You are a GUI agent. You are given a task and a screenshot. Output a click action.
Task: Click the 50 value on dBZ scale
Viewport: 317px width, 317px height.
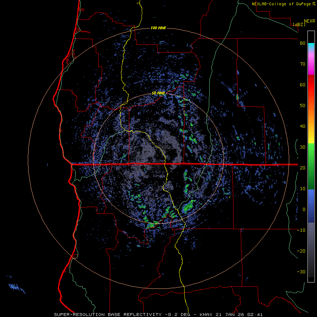303,106
